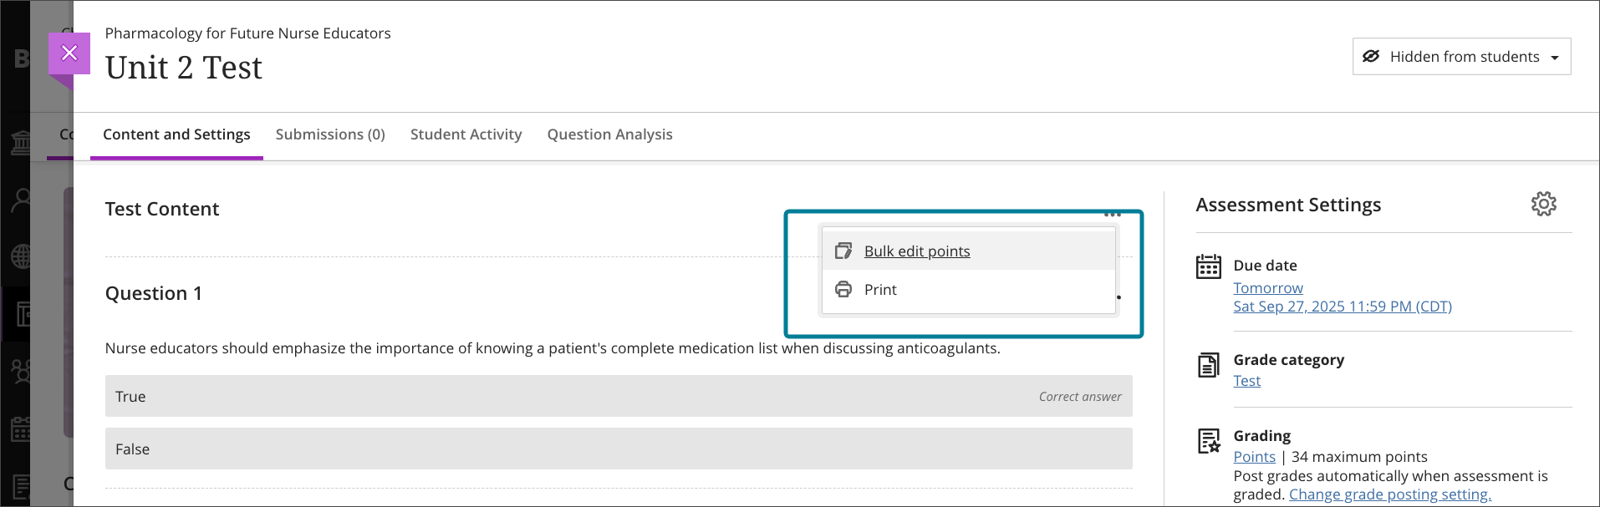Select Bulk edit points menu option

pyautogui.click(x=917, y=251)
